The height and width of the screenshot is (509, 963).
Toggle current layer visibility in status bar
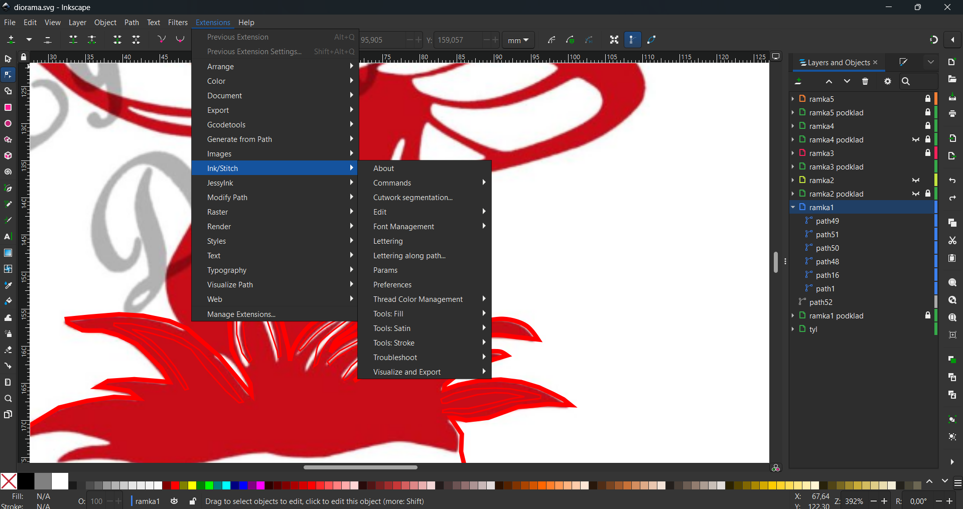174,501
